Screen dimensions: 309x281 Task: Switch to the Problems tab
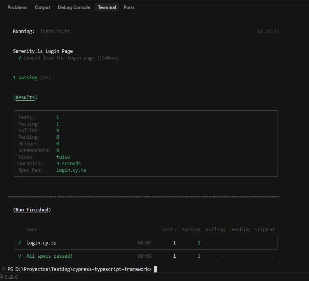tap(17, 7)
